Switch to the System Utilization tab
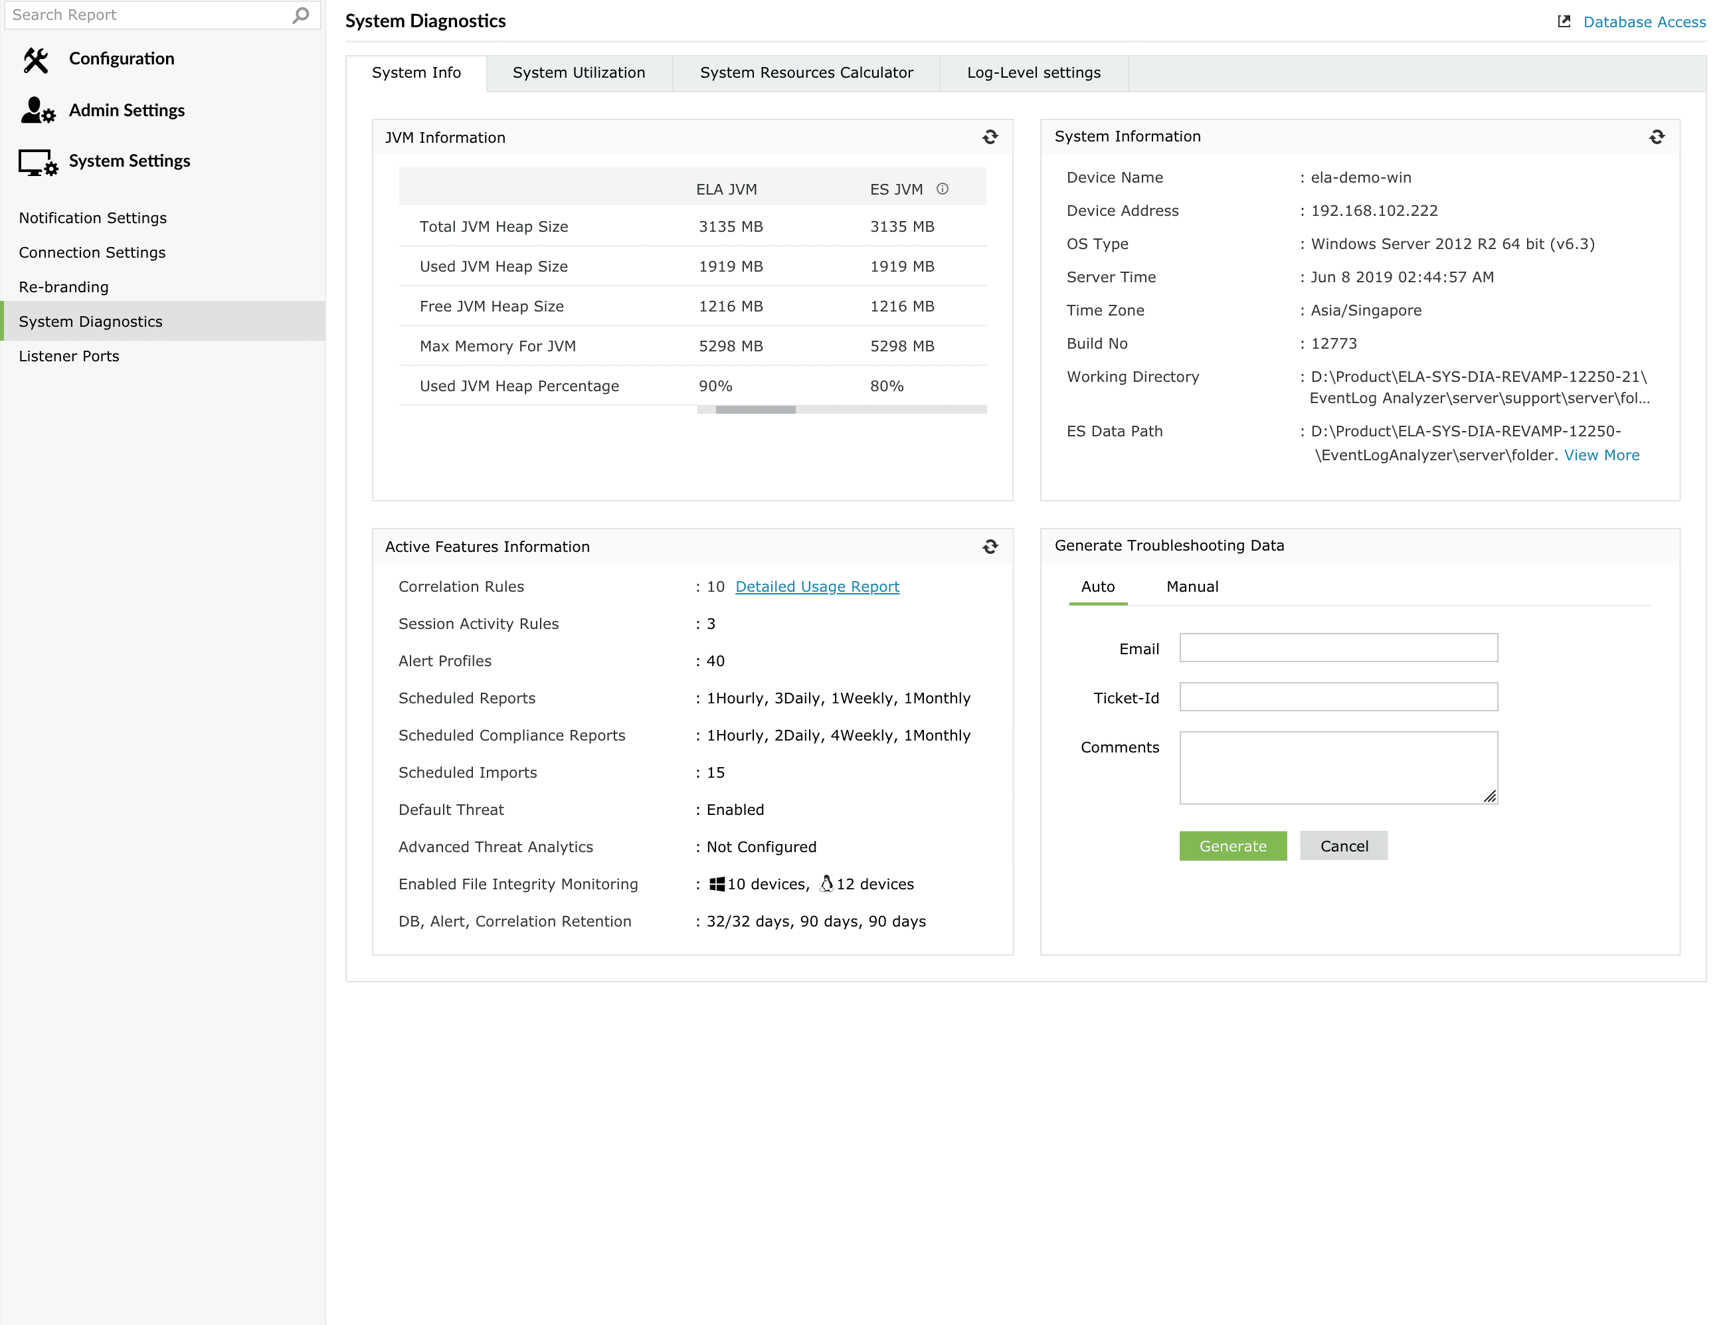This screenshot has width=1727, height=1325. [x=579, y=72]
